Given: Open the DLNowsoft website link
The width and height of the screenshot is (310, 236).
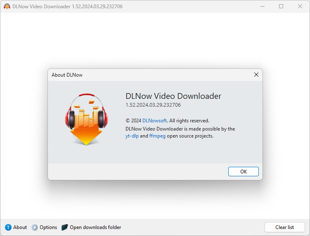Looking at the screenshot, I should click(154, 121).
